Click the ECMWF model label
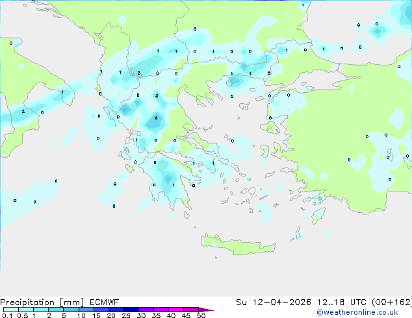Viewport: 412px width, 318px height. (102, 302)
